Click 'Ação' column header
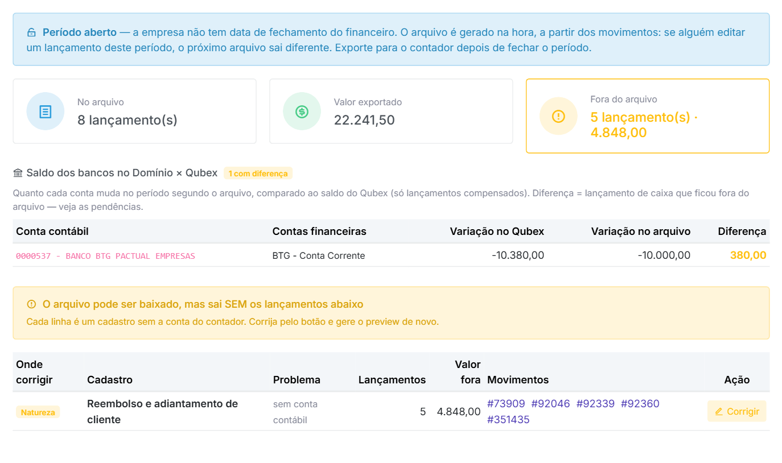The height and width of the screenshot is (463, 782). [737, 380]
